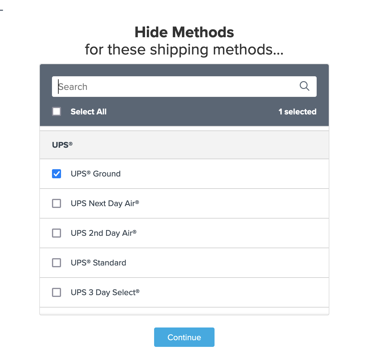Click the "1 selected" counter text

[x=297, y=112]
